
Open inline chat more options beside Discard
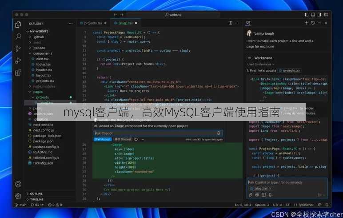[143, 139]
